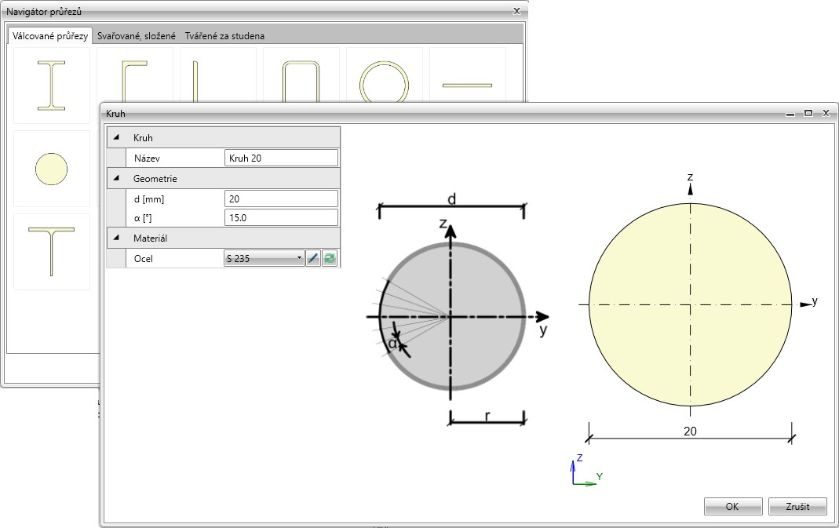Switch to the Svařované, složené tab
This screenshot has height=528, width=839.
pos(137,35)
